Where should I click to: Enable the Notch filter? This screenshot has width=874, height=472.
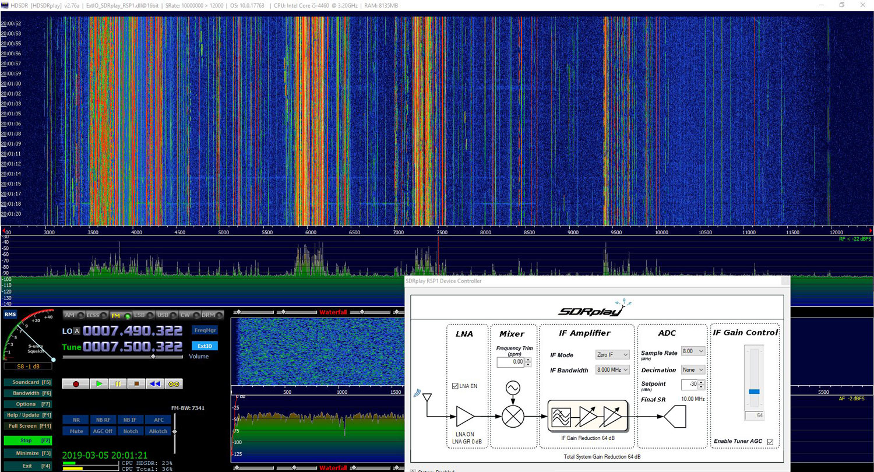pyautogui.click(x=130, y=431)
